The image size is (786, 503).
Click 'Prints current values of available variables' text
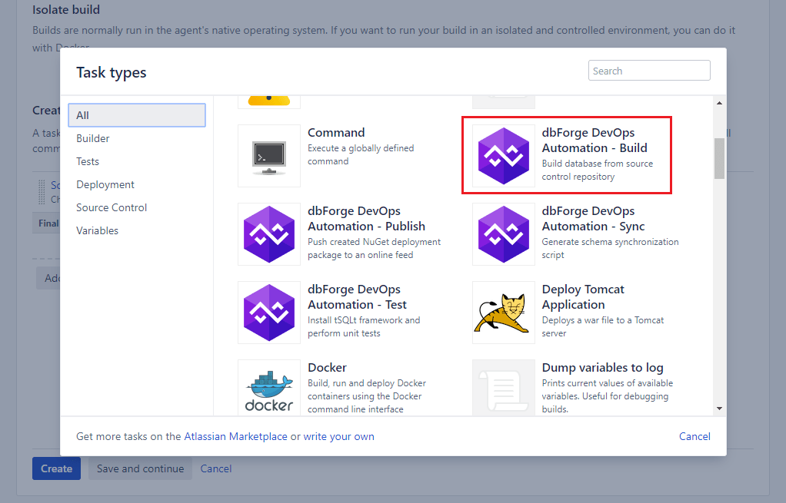coord(608,396)
